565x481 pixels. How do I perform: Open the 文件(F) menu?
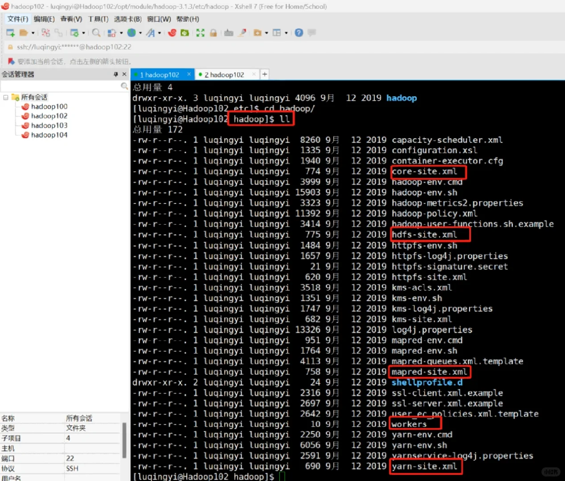point(17,19)
